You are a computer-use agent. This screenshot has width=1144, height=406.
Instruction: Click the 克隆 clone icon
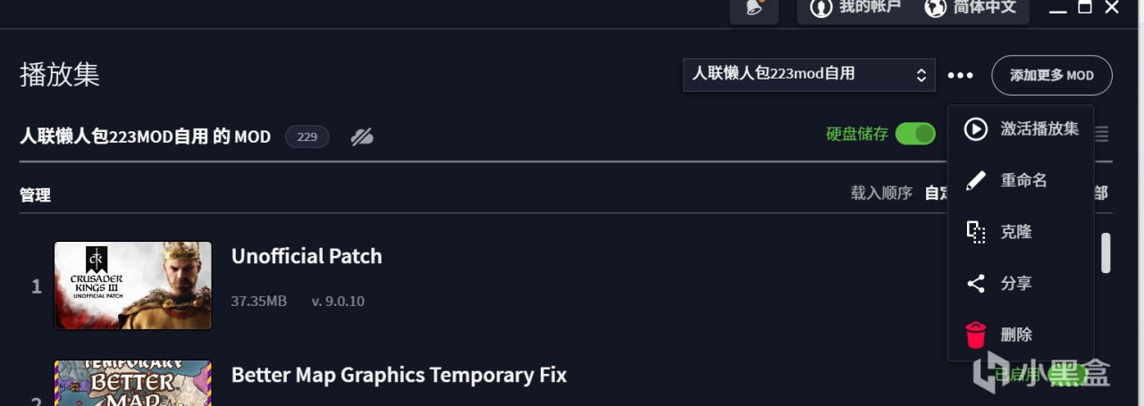point(976,232)
